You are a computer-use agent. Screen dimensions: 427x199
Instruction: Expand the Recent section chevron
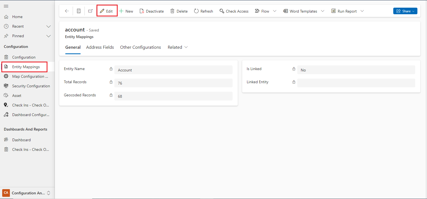[x=49, y=26]
